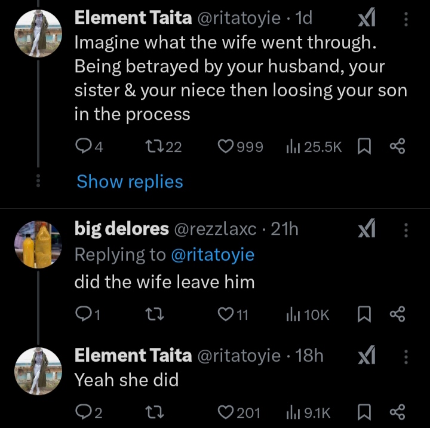Open three-dot menu on first tweet
430x428 pixels.
[407, 20]
